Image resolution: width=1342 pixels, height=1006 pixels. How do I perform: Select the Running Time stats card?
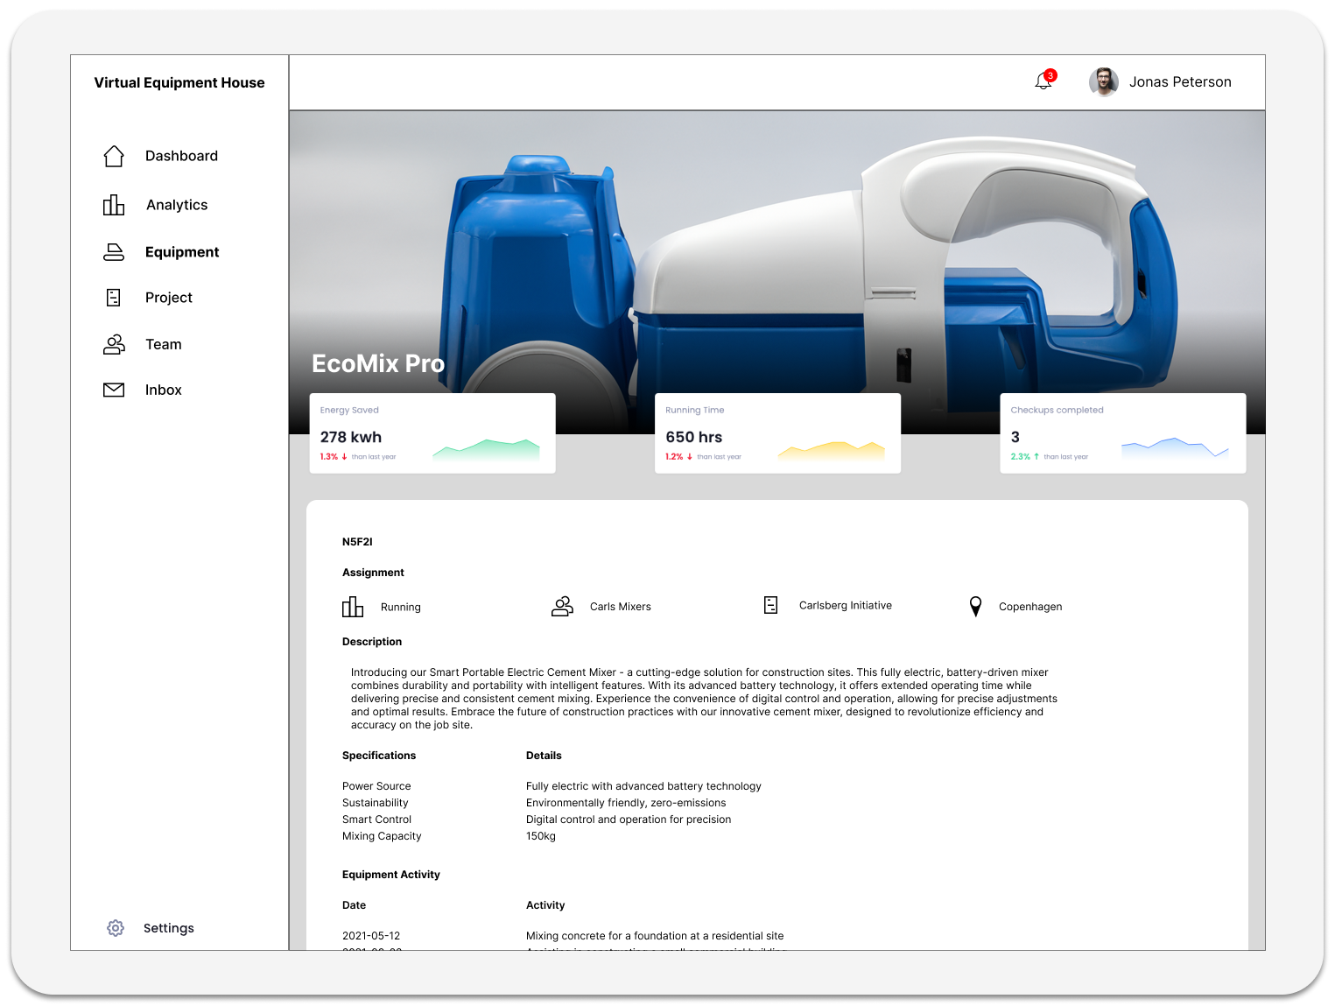pos(777,433)
